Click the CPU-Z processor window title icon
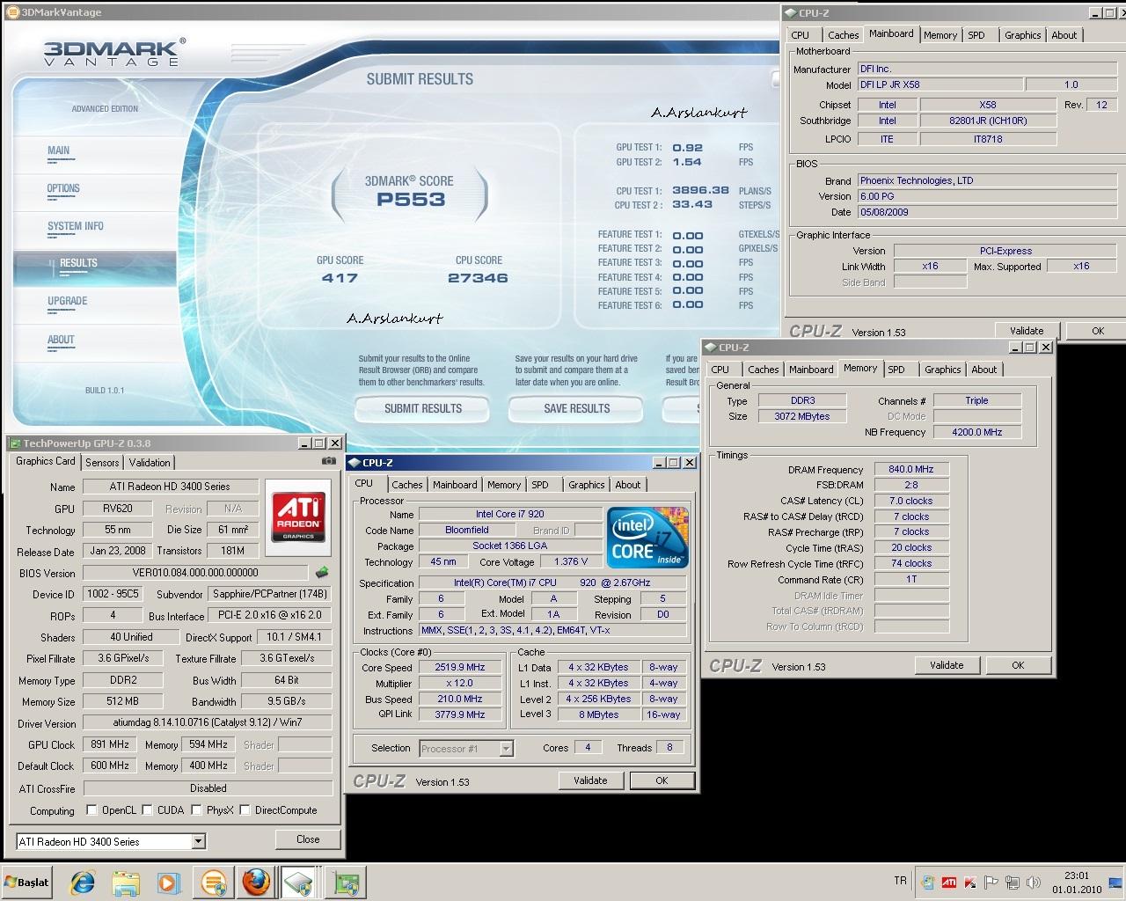 click(x=354, y=462)
